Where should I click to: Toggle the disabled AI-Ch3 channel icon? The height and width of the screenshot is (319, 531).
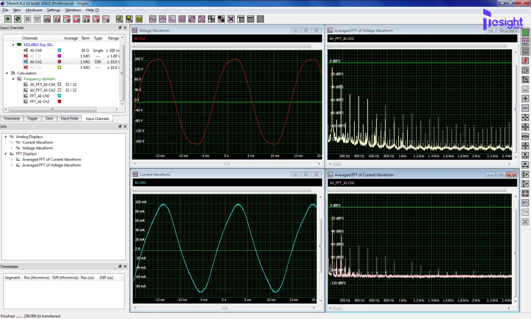click(26, 67)
